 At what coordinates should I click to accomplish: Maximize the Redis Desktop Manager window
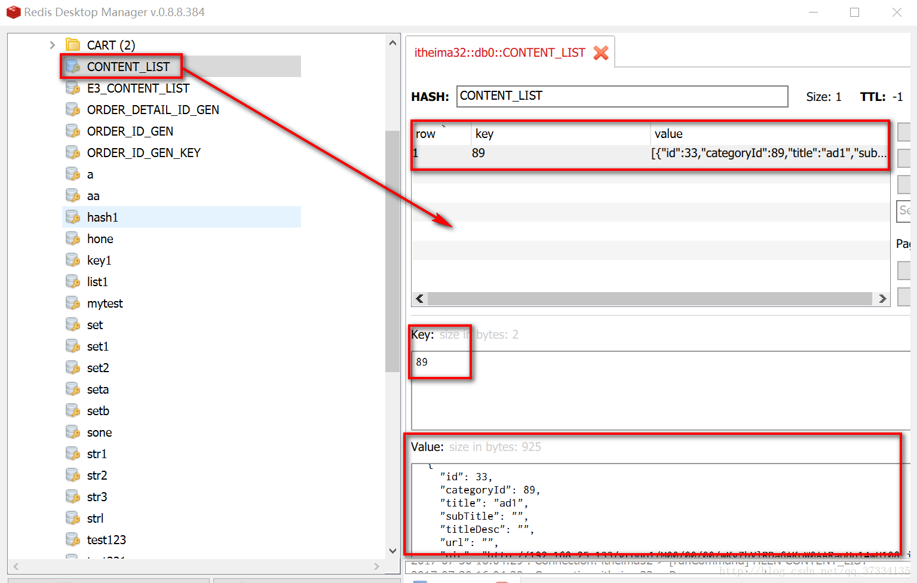855,12
